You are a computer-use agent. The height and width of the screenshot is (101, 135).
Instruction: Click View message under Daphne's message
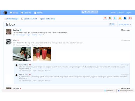point(20,35)
